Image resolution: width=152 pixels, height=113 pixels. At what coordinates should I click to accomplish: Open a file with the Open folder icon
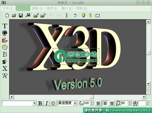pyautogui.click(x=14, y=15)
